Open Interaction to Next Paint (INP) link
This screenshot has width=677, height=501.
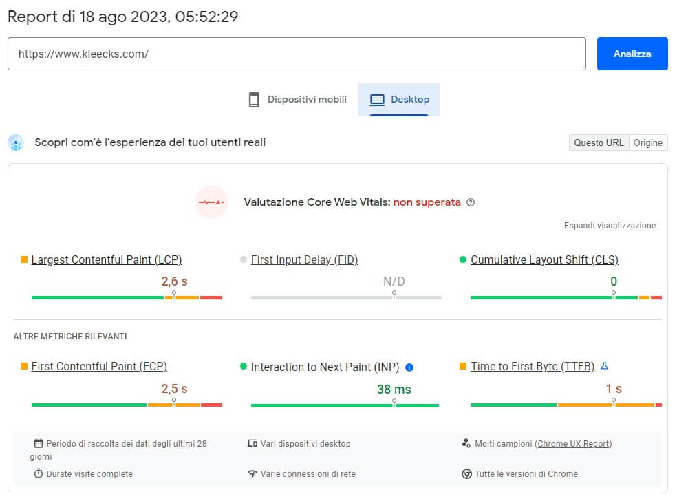[x=325, y=367]
